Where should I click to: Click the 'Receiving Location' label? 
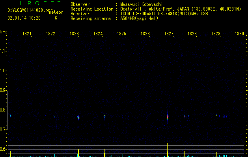point(92,9)
